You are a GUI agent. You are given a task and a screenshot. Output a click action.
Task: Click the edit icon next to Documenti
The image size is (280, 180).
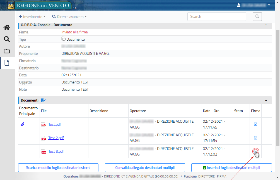pos(44,100)
